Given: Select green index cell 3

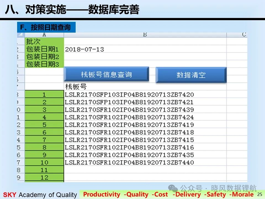Looking at the screenshot, I should click(44, 110).
